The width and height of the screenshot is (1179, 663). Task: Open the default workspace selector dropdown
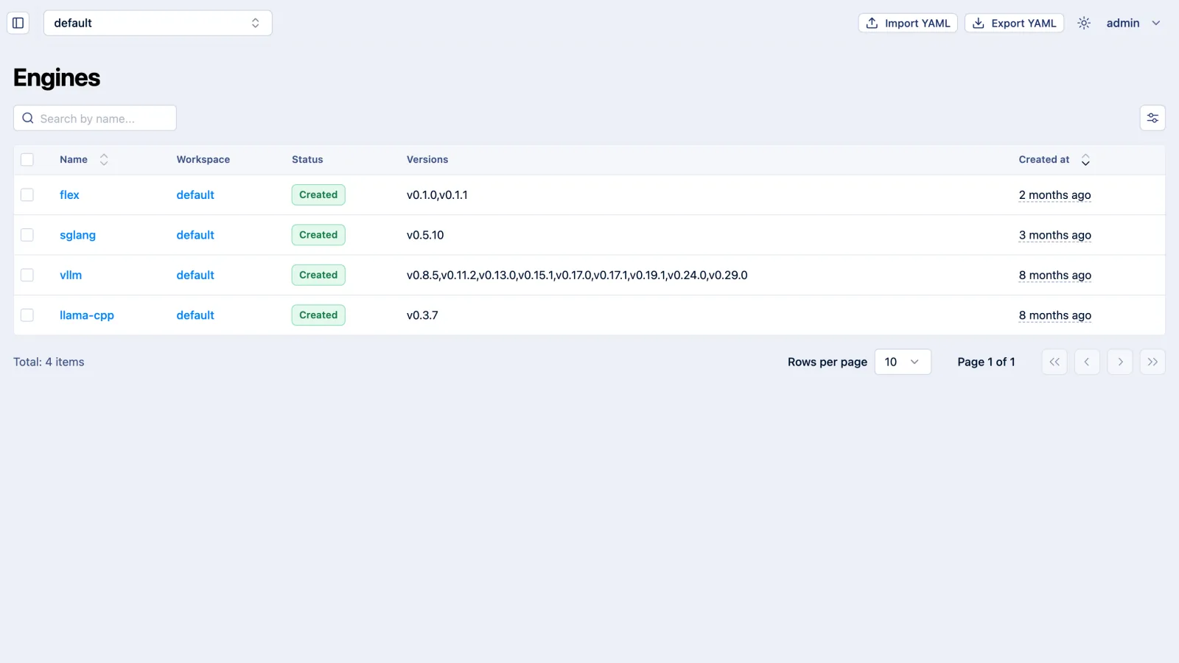[x=158, y=23]
